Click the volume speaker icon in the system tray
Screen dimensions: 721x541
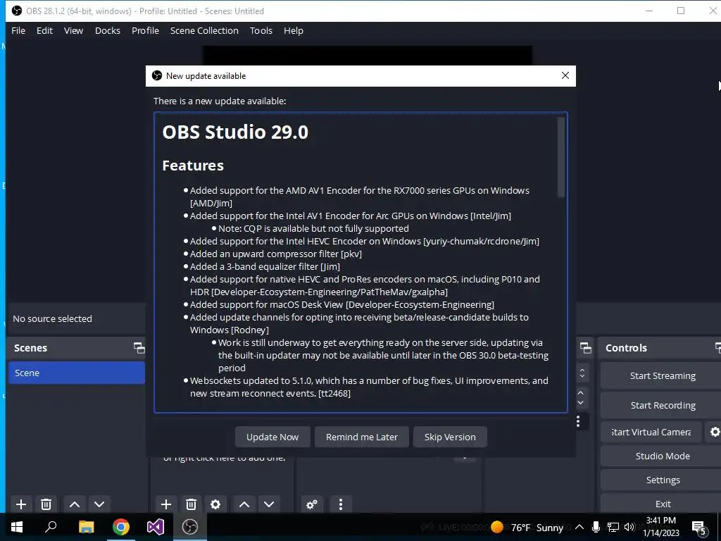[629, 527]
